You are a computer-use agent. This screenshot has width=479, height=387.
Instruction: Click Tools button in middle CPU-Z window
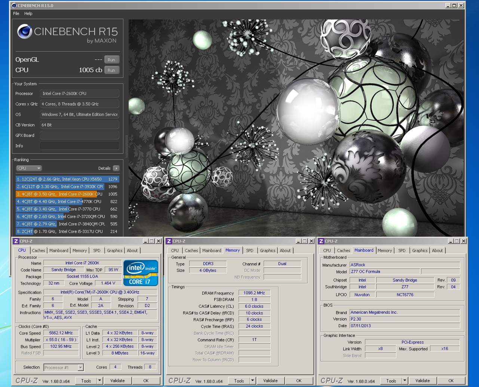coord(239,381)
